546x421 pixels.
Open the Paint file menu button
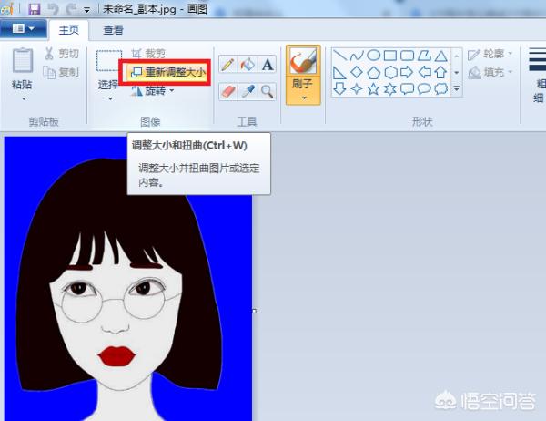pos(23,28)
